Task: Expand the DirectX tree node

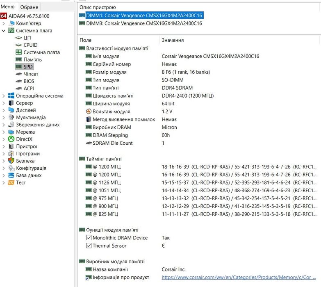Action: coord(3,139)
